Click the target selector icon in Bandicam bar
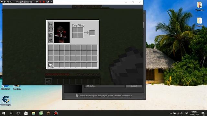The image size is (207, 116). point(5,2)
